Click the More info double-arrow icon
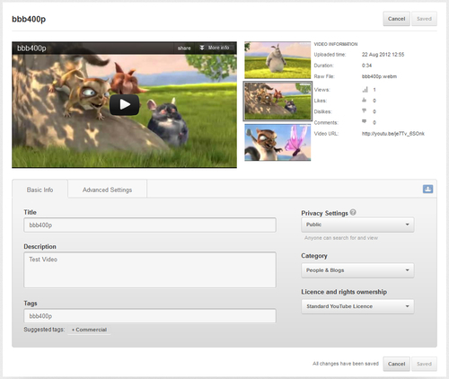Screen dimensions: 449x379 point(202,48)
